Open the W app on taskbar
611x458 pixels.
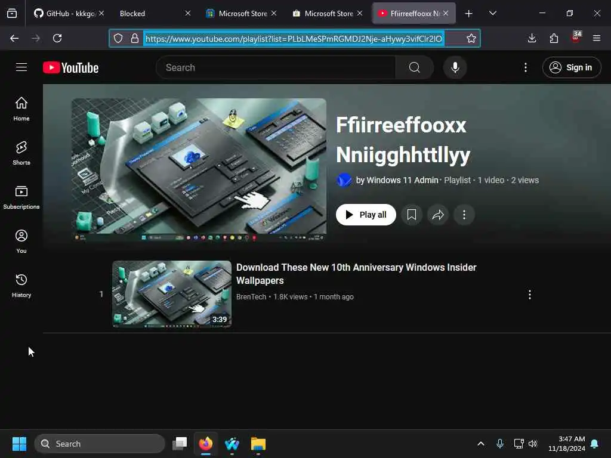[x=232, y=444]
